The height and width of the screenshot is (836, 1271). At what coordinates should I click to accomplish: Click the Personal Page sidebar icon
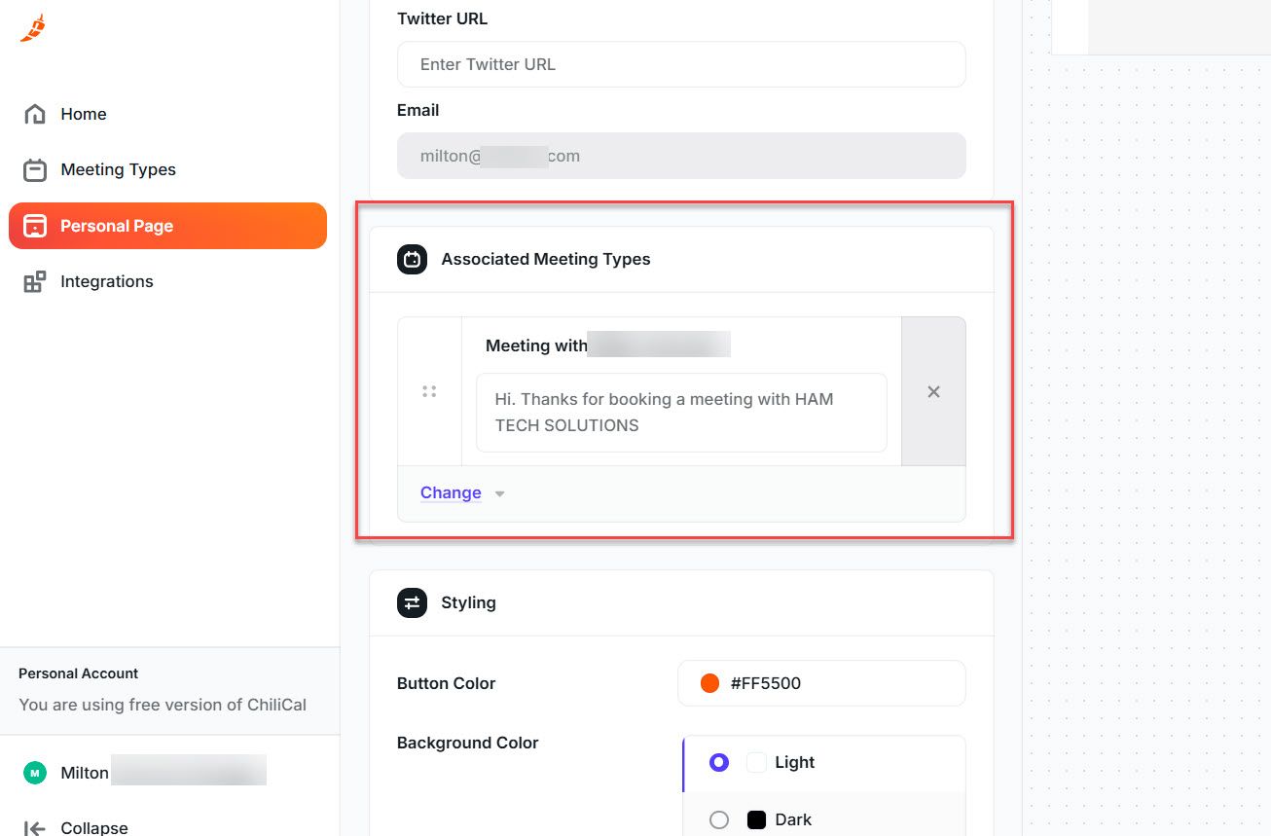(x=35, y=225)
